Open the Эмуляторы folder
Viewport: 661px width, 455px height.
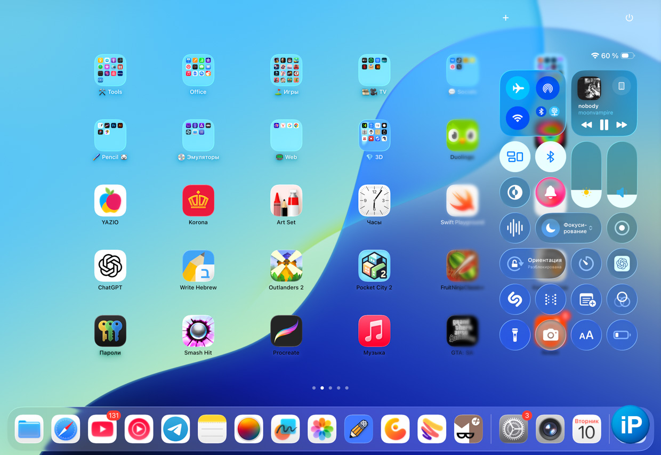tap(198, 135)
